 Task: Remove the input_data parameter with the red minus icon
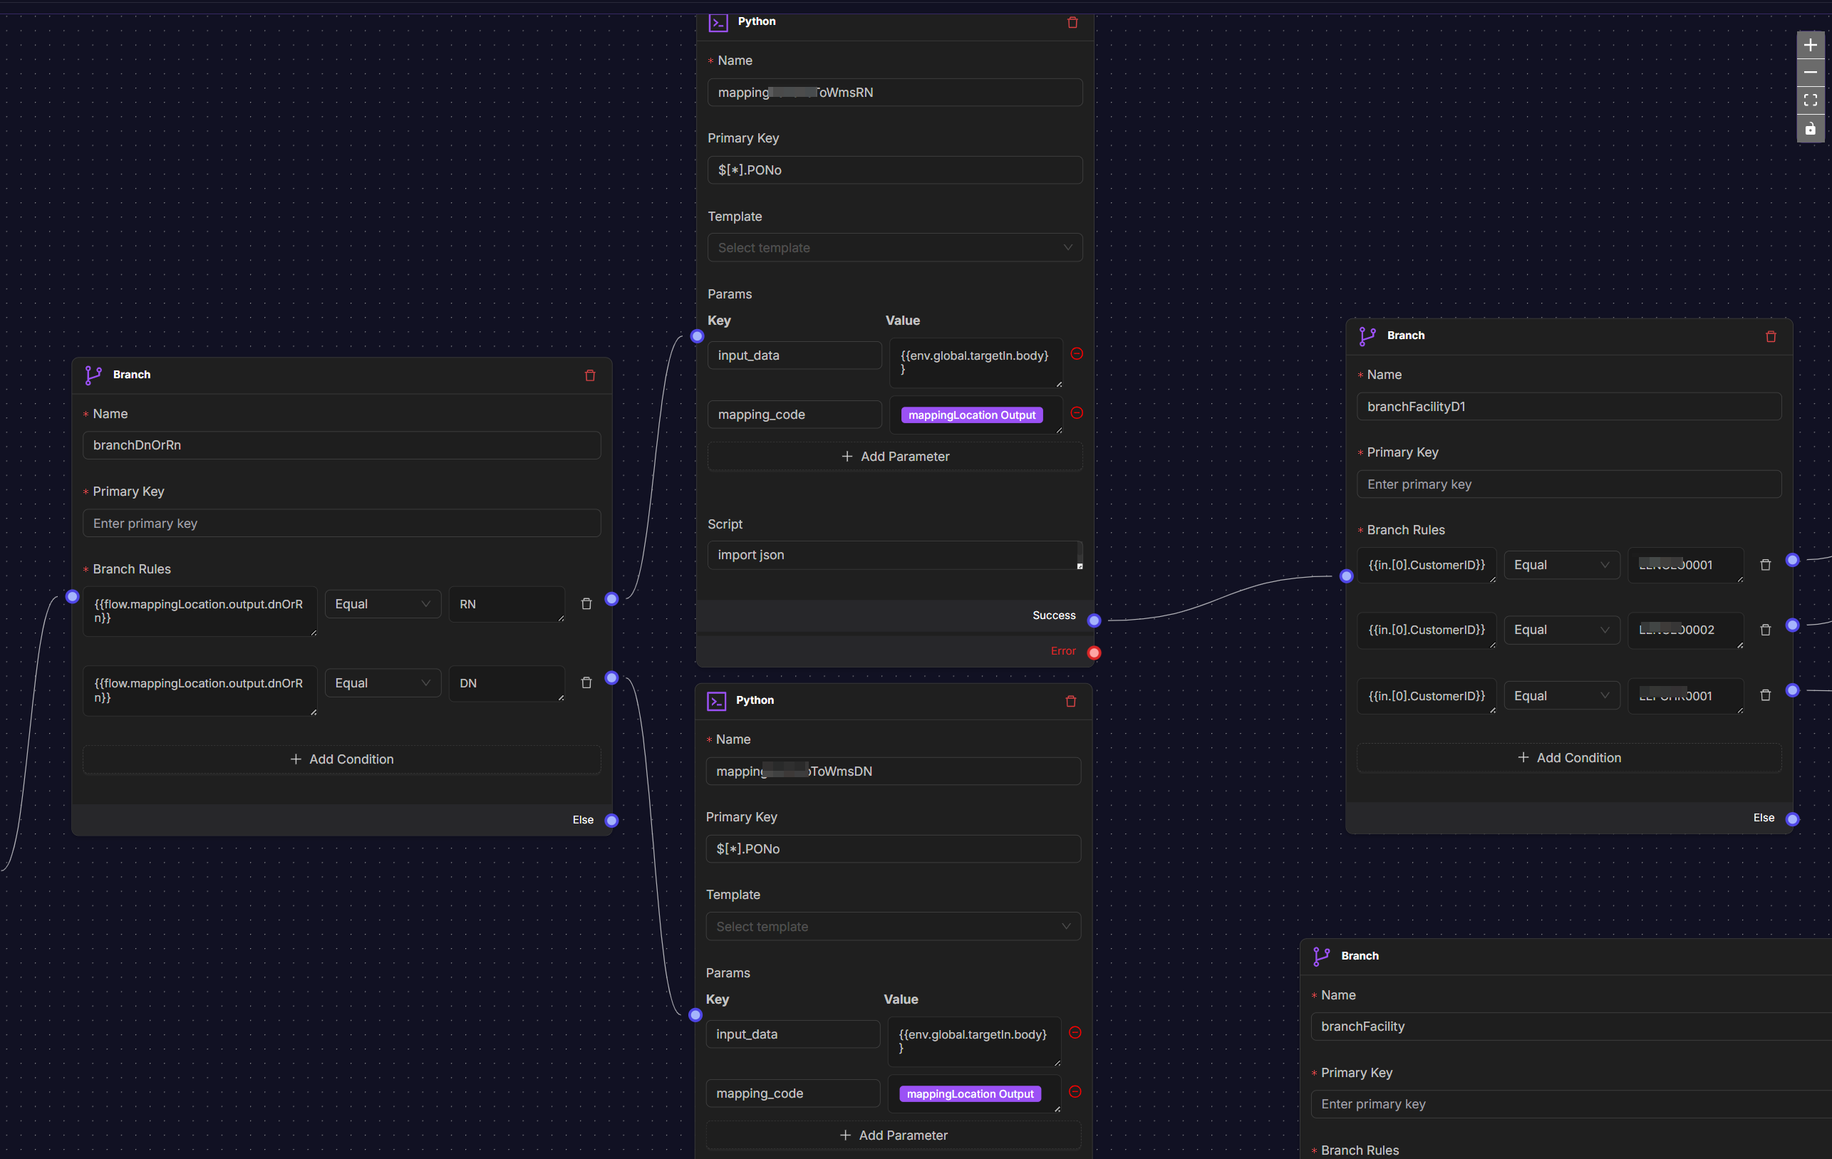1077,353
